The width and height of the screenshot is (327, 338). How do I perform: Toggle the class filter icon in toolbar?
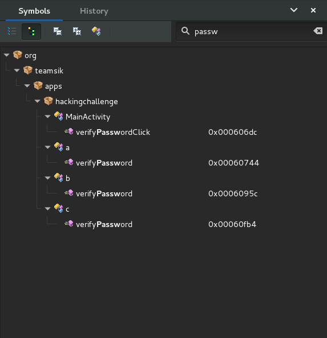pos(96,31)
